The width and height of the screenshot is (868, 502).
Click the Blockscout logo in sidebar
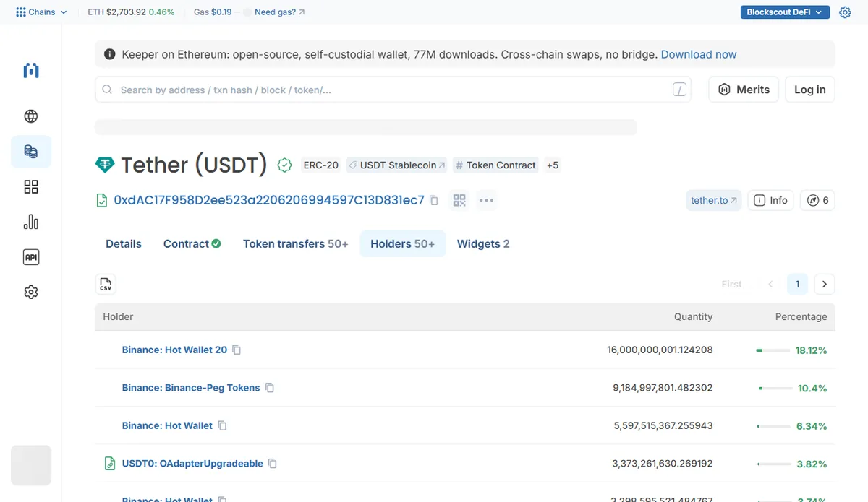tap(31, 70)
